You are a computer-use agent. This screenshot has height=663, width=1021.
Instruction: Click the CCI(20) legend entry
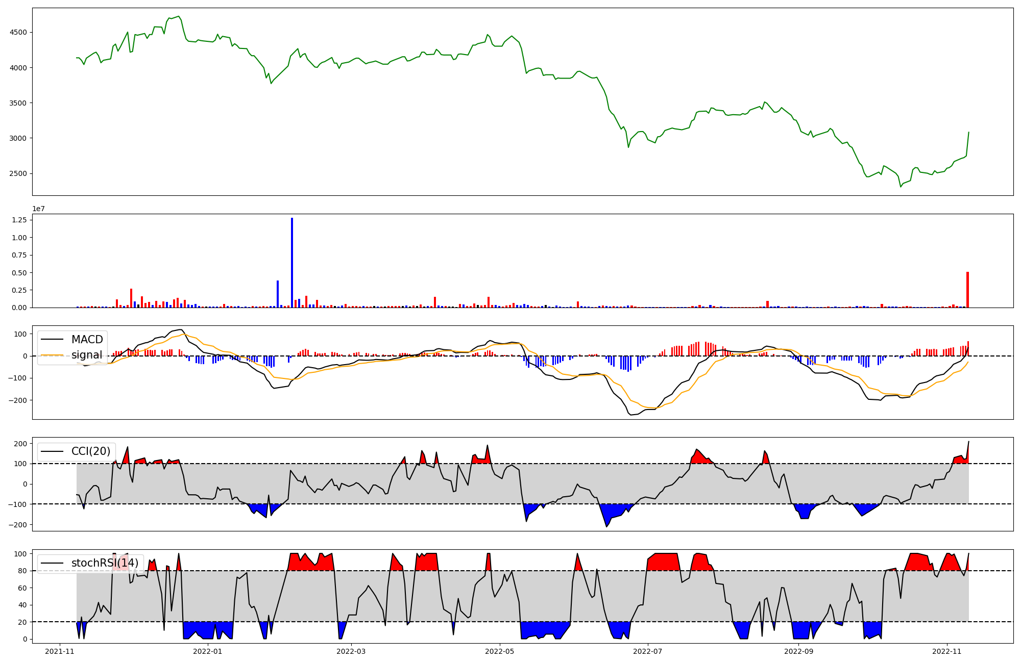[x=91, y=451]
